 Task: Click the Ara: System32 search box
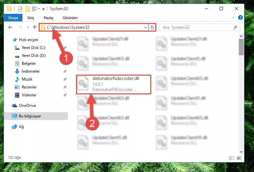coord(200,27)
